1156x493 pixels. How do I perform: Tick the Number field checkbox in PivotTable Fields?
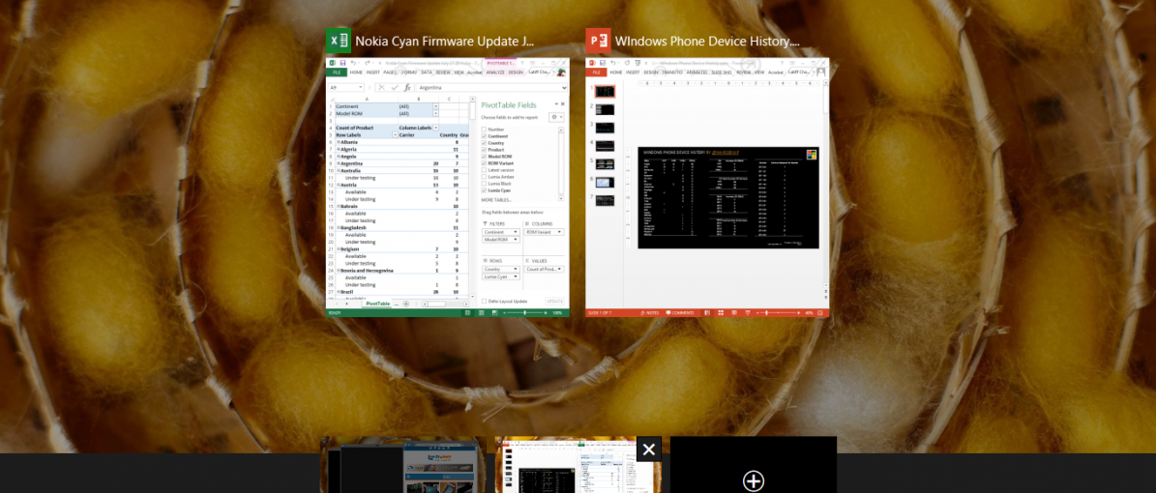[x=484, y=129]
